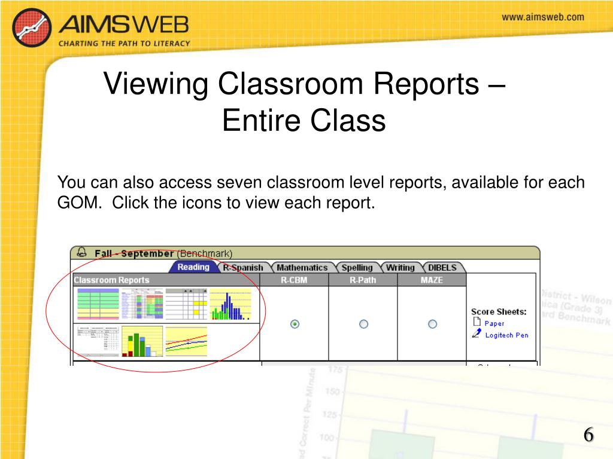613x459 pixels.
Task: Click the R-Path column header
Action: [x=363, y=280]
